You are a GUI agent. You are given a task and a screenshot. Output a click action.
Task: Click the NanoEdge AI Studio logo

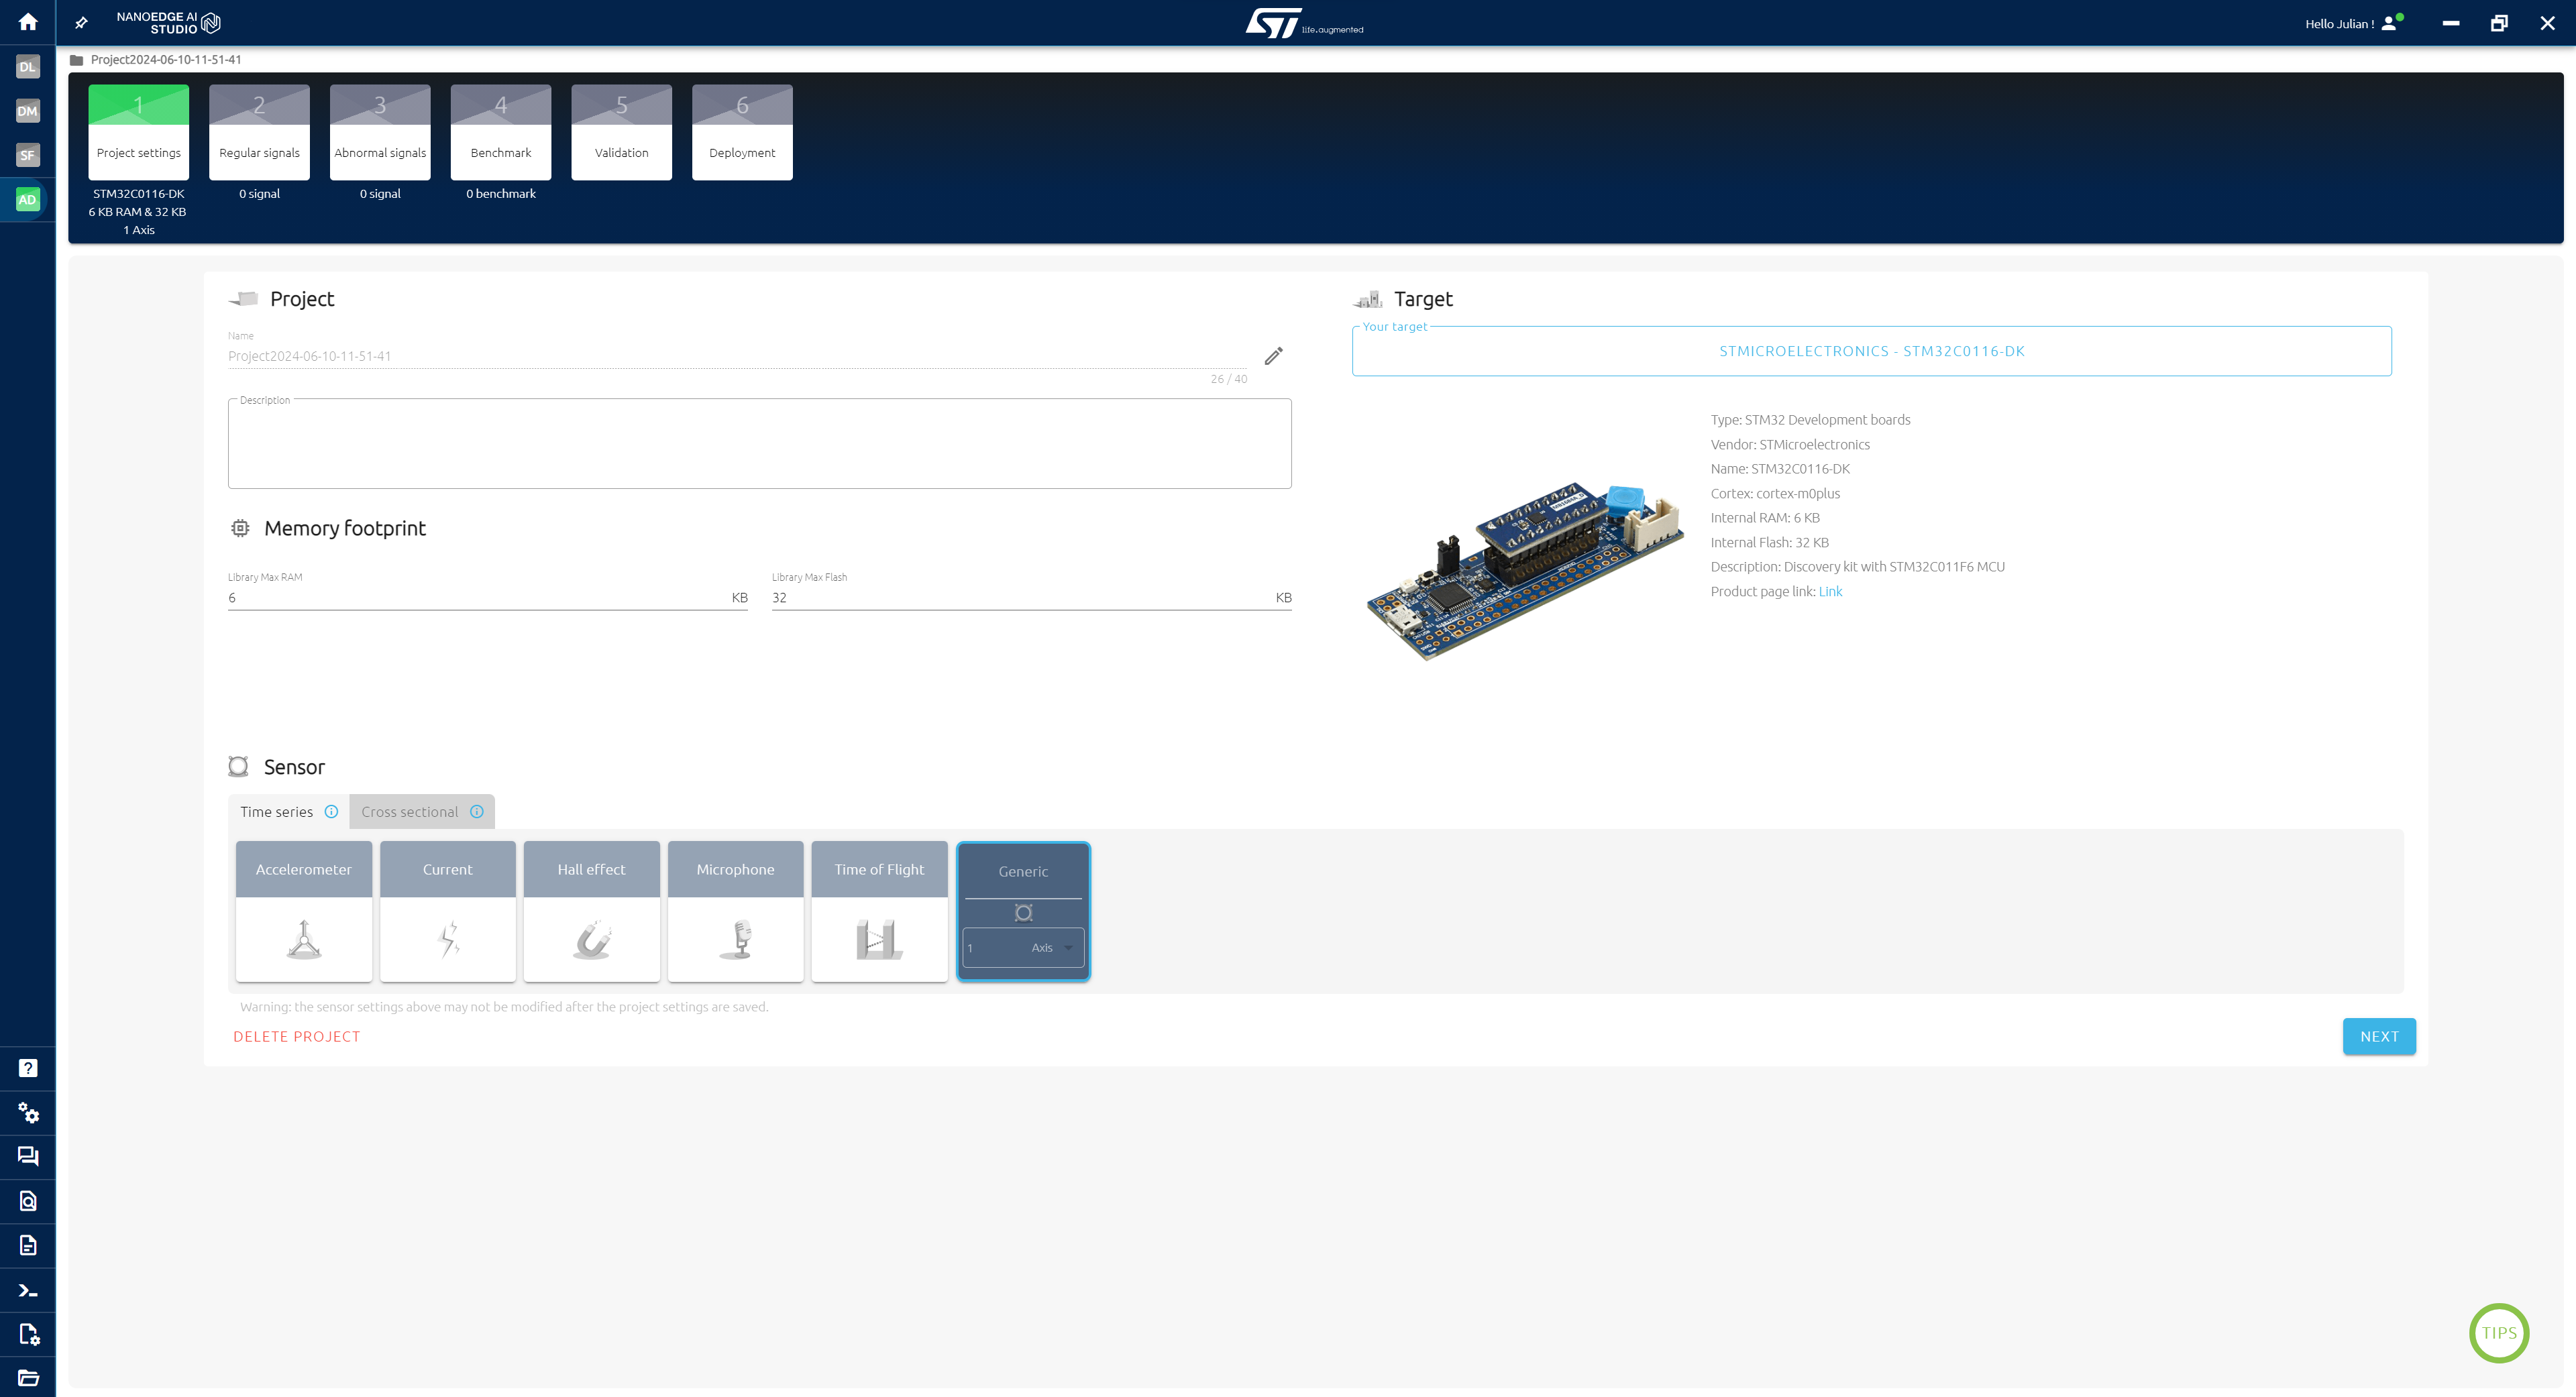pos(168,22)
